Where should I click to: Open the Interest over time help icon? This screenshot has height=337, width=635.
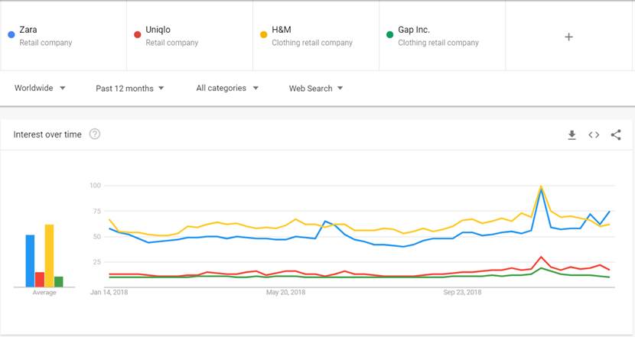click(95, 134)
